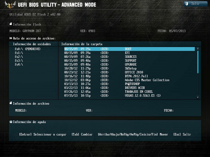The height and width of the screenshot is (157, 210).
Task: Select drive fs3:\
Action: tap(19, 61)
